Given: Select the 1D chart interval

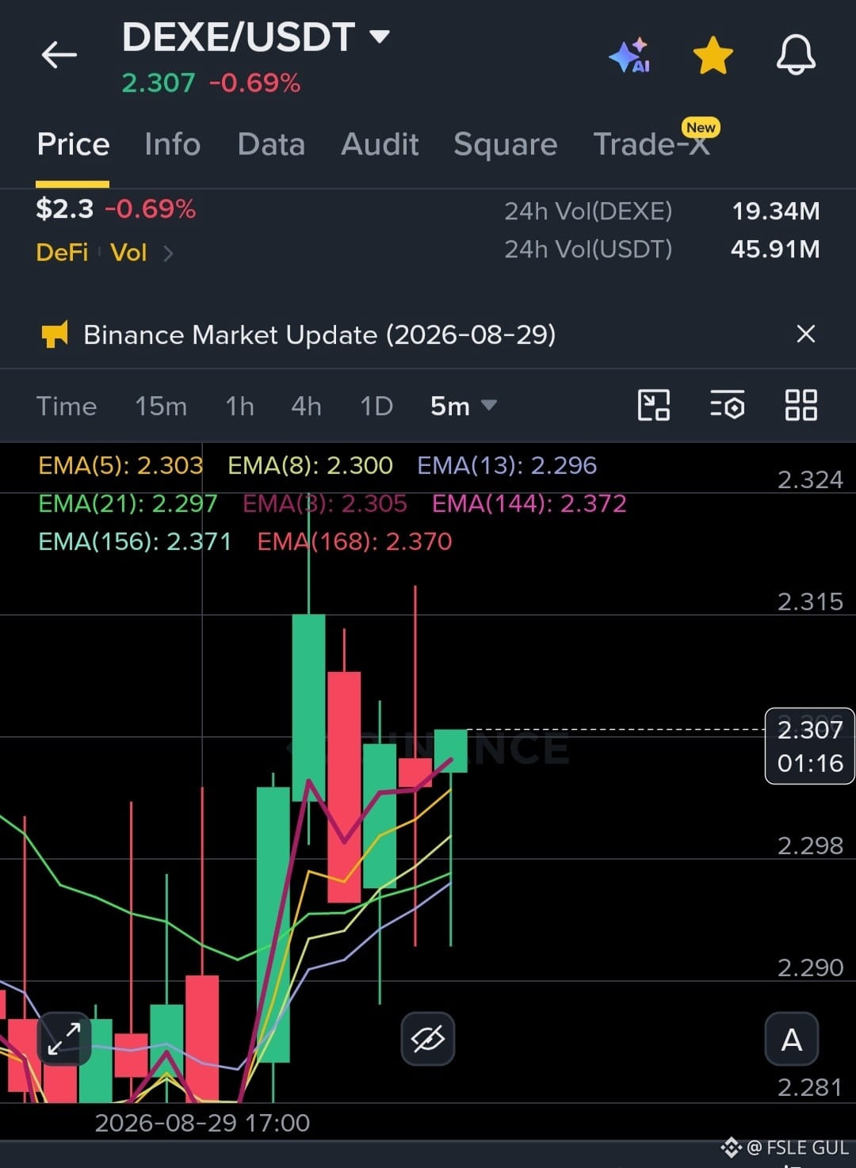Looking at the screenshot, I should click(376, 406).
